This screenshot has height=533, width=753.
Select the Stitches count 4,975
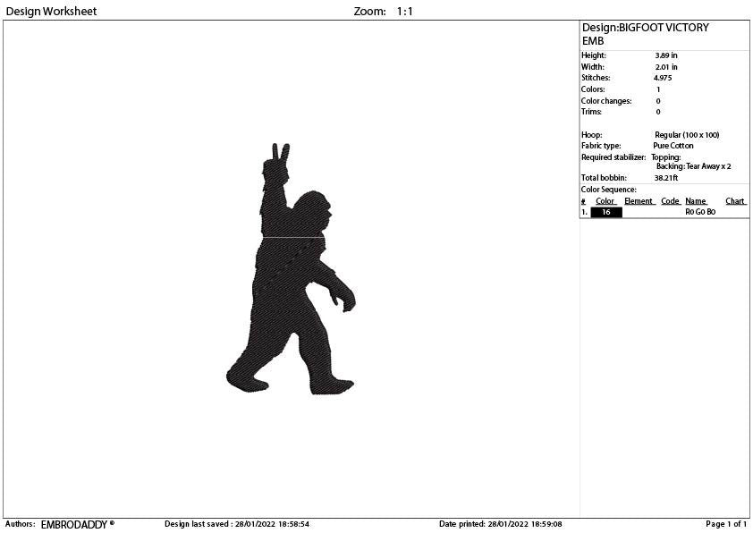click(x=662, y=78)
